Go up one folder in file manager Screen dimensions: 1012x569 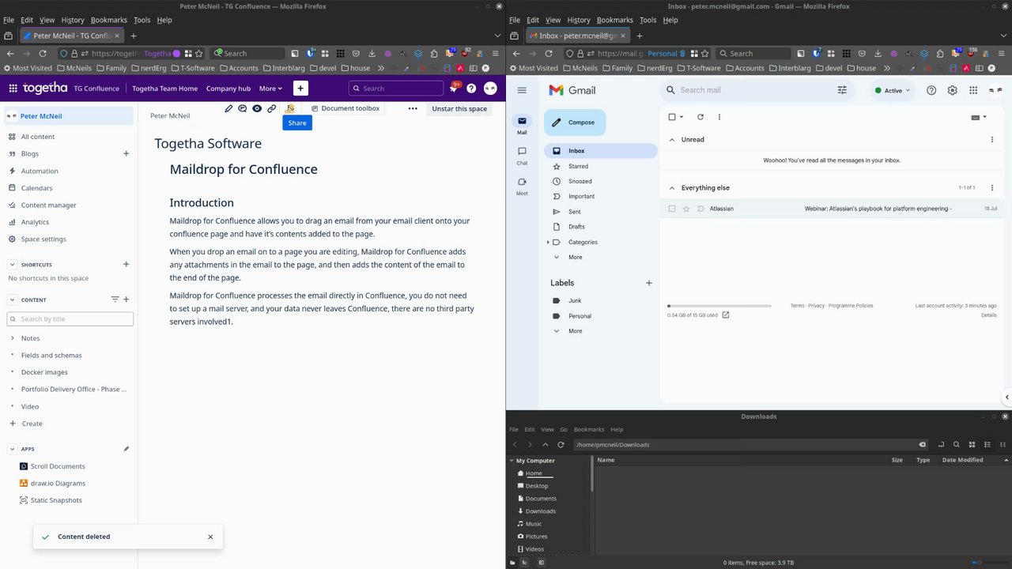pyautogui.click(x=545, y=445)
